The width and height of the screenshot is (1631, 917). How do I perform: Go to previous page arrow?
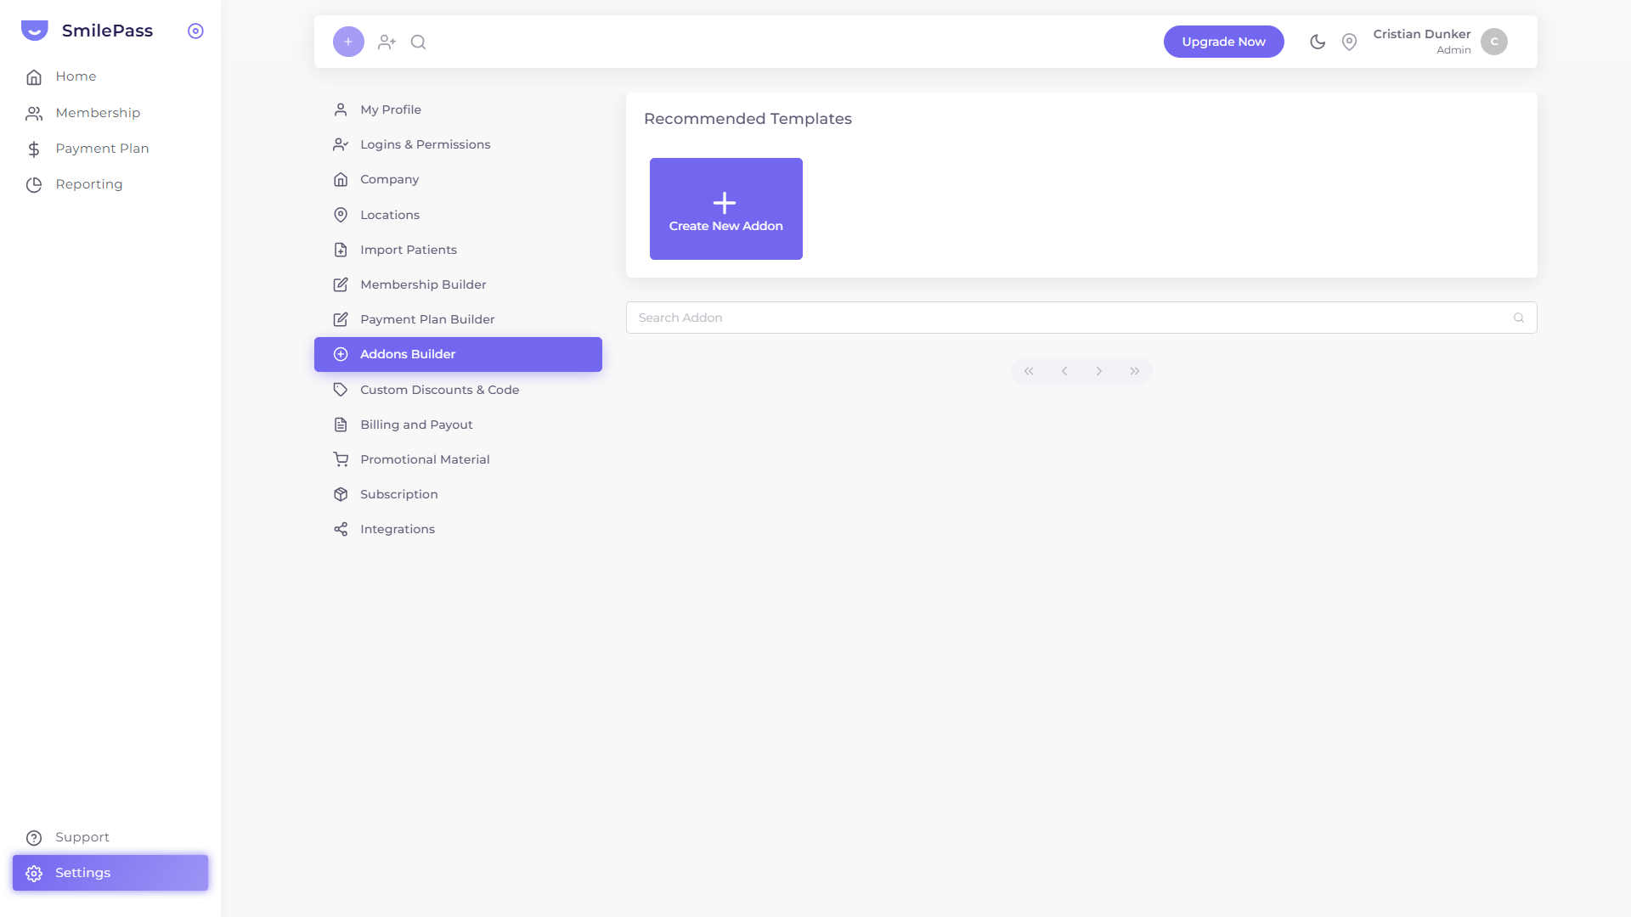pos(1064,371)
